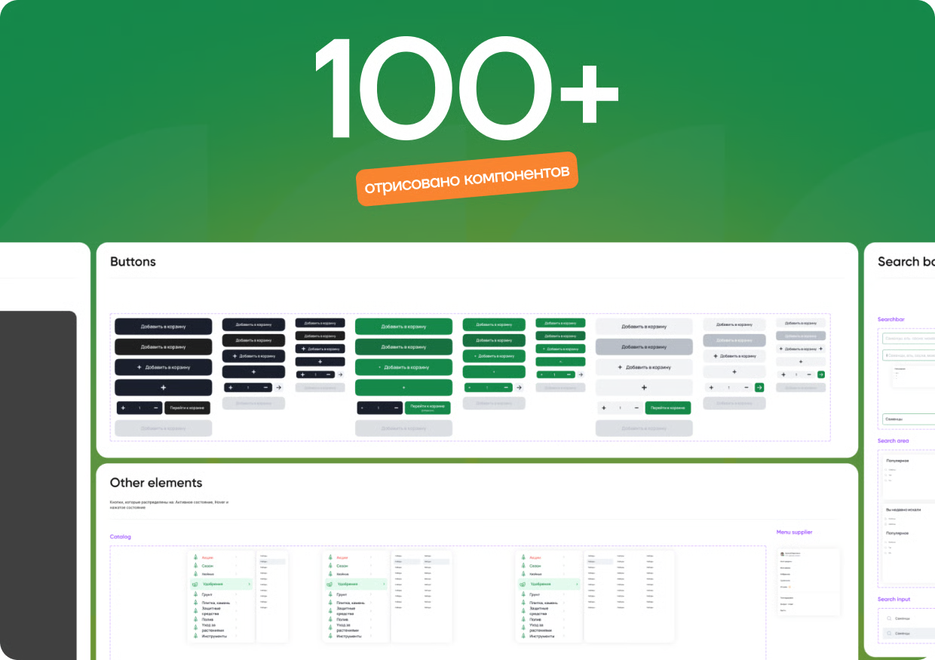The width and height of the screenshot is (935, 660).
Task: Click the purple Search area label
Action: (x=894, y=441)
